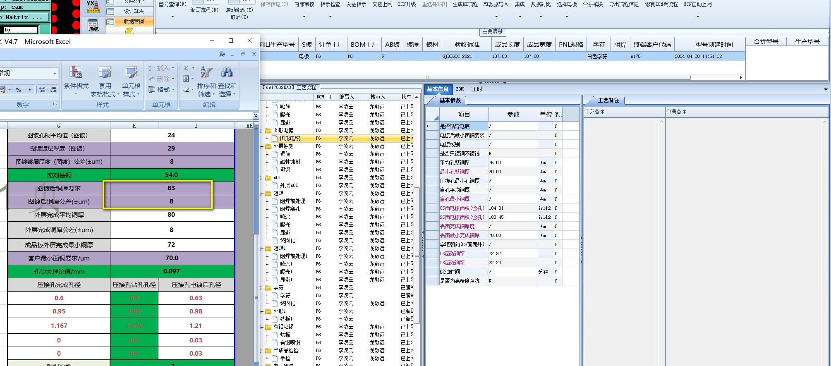Click the document icon beside 碱性蚀刻
This screenshot has width=831, height=366.
[x=275, y=162]
